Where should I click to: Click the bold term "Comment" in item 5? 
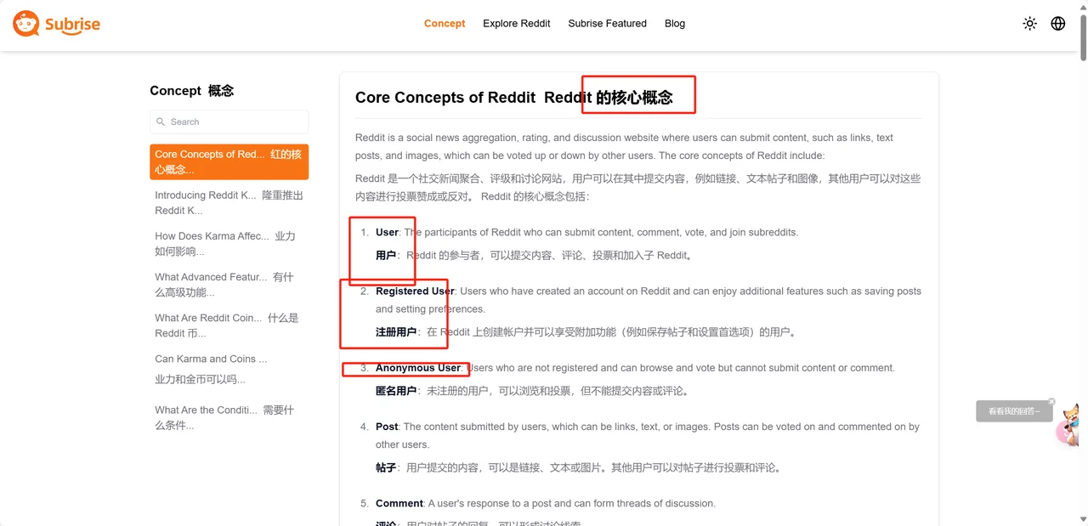pyautogui.click(x=399, y=503)
